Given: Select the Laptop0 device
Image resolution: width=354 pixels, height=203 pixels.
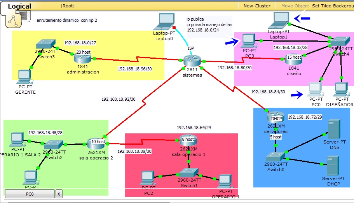Looking at the screenshot, I should click(x=164, y=22).
